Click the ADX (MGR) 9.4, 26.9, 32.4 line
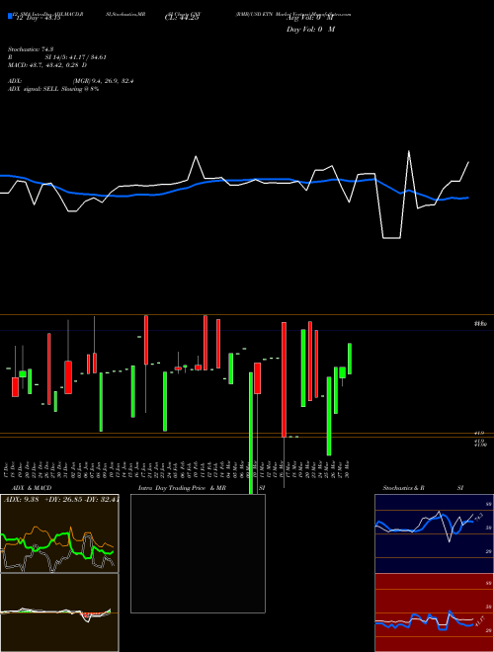Image resolution: width=494 pixels, height=652 pixels. click(71, 81)
